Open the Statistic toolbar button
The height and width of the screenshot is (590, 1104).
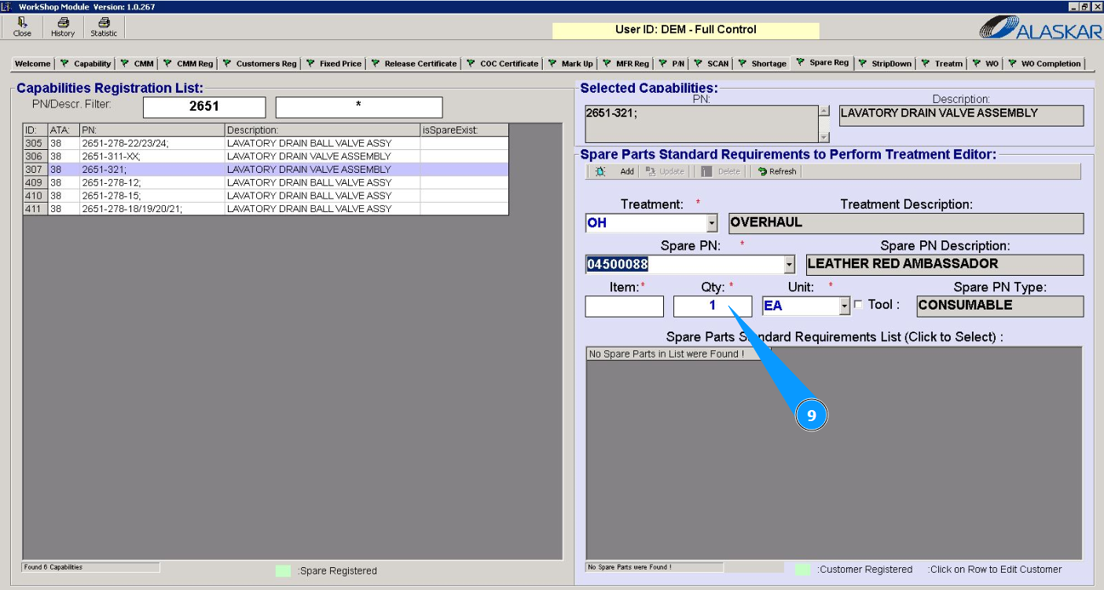[x=104, y=27]
